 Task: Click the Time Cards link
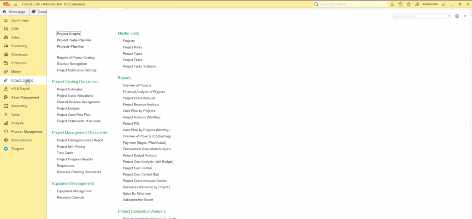pos(65,153)
